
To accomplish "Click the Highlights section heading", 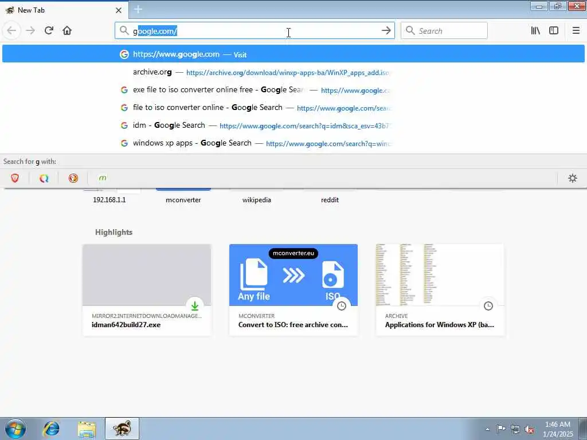I will point(114,232).
